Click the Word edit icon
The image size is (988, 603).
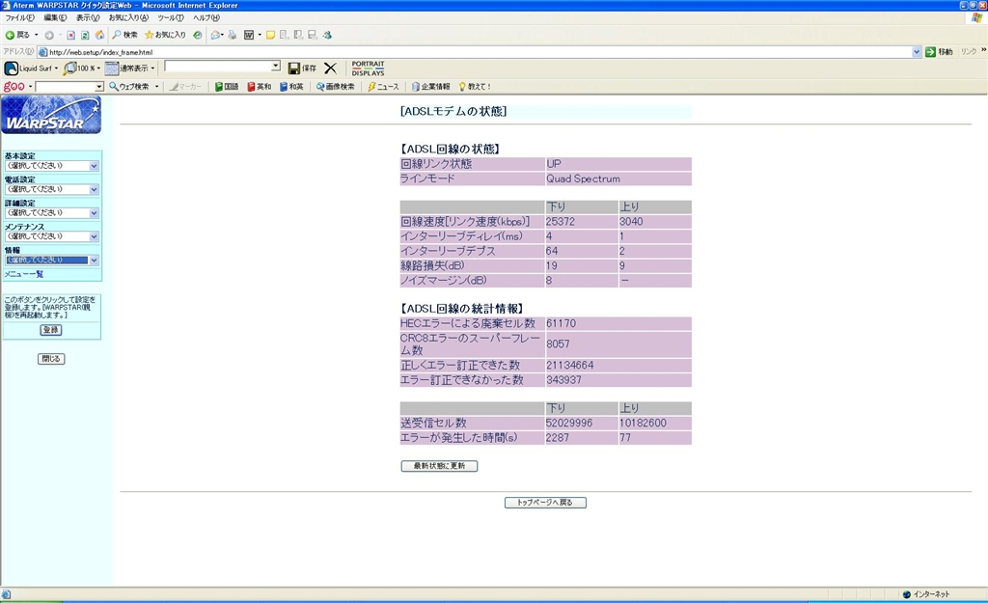point(249,36)
